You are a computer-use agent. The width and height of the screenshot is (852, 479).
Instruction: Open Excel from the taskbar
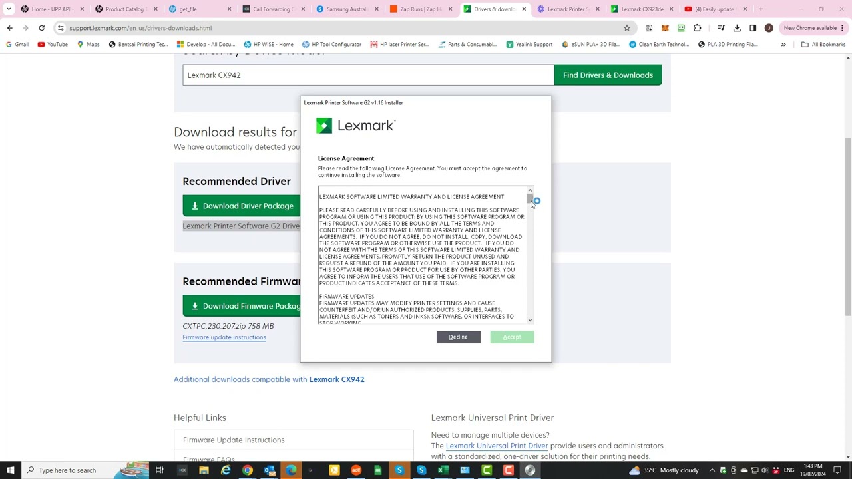443,470
